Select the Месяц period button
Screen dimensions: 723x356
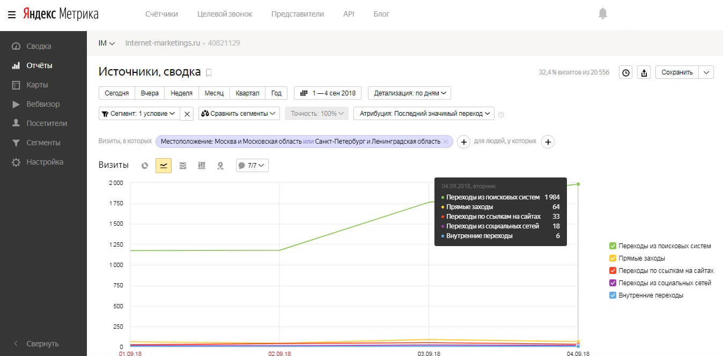pos(214,93)
